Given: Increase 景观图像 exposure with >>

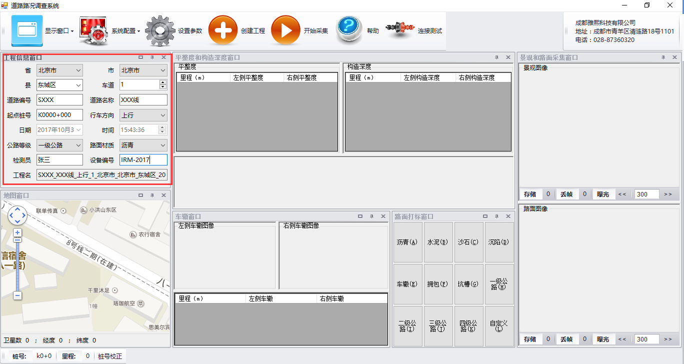Looking at the screenshot, I should tap(668, 194).
